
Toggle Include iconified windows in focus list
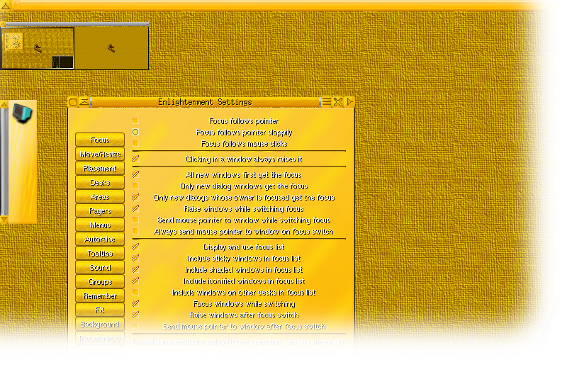135,281
